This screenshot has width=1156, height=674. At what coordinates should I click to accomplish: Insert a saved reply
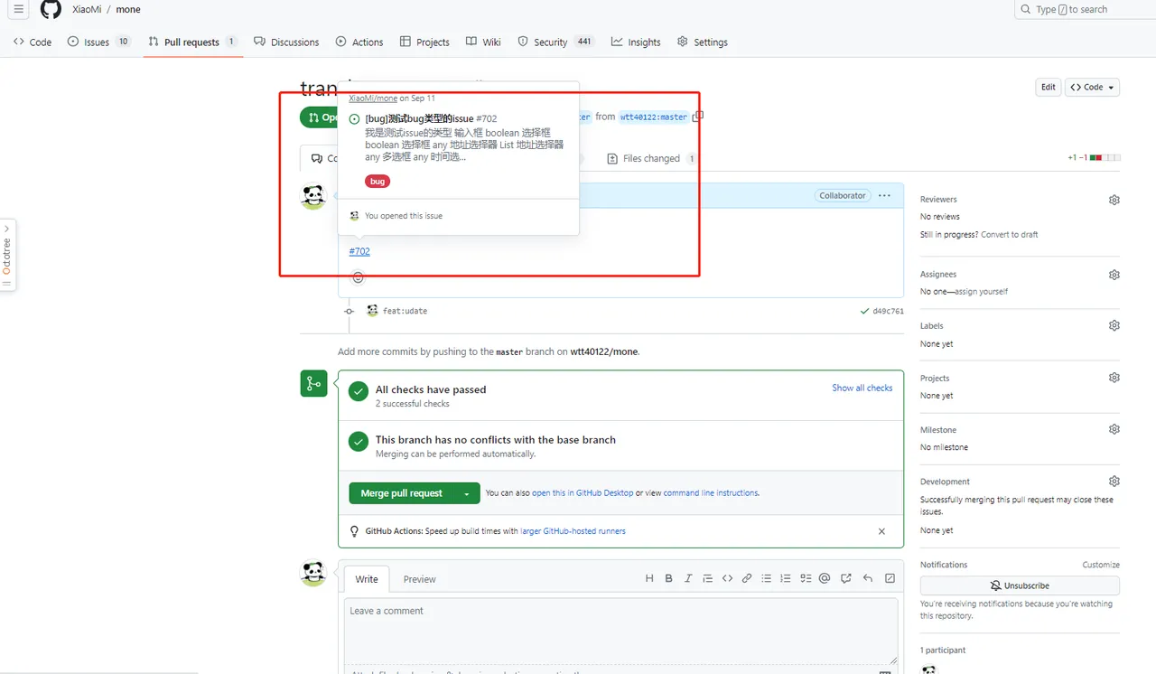click(x=868, y=579)
